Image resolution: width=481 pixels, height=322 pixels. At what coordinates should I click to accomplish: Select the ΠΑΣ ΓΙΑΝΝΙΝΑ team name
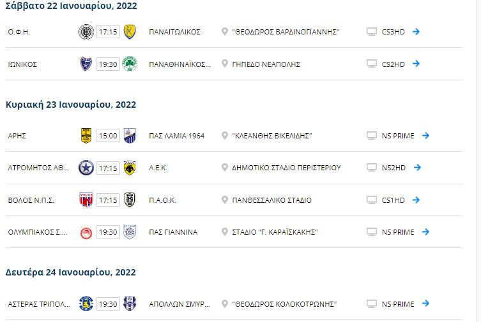point(172,232)
